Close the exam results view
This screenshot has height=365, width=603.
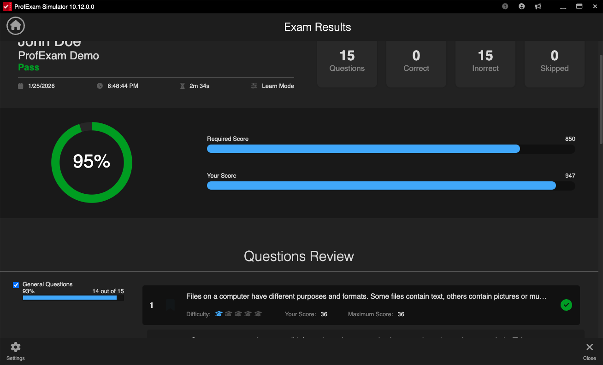pos(590,352)
